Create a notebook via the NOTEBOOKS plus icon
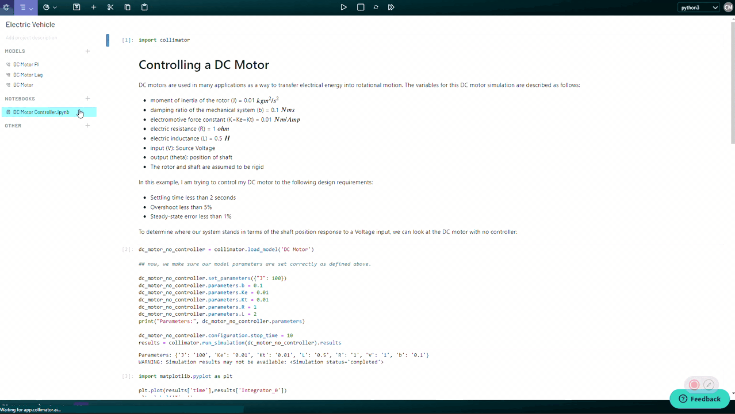The image size is (735, 414). point(87,98)
